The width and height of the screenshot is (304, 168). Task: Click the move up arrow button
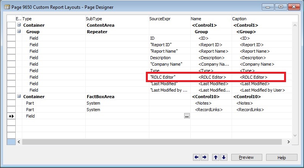tap(216, 157)
